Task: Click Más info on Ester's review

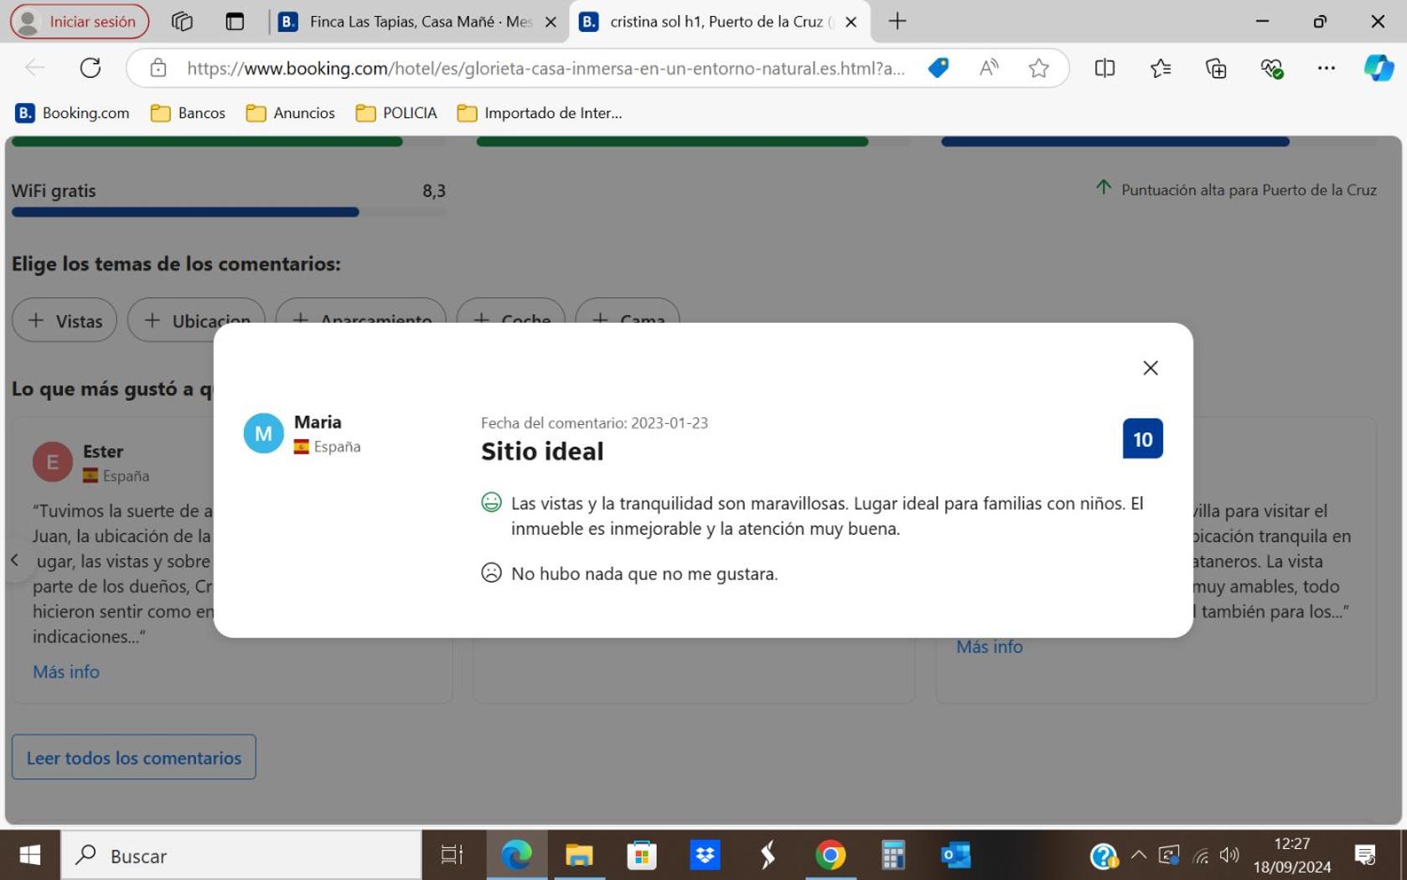Action: (66, 671)
